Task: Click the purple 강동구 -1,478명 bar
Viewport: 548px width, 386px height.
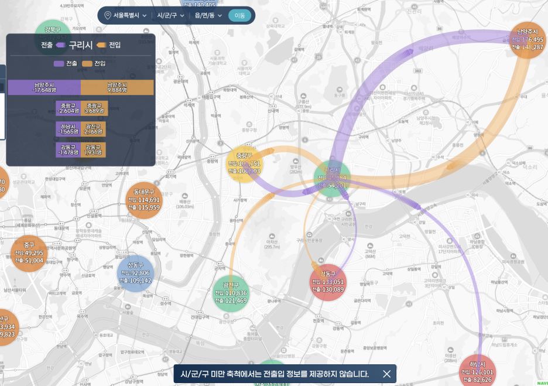Action: pos(68,150)
